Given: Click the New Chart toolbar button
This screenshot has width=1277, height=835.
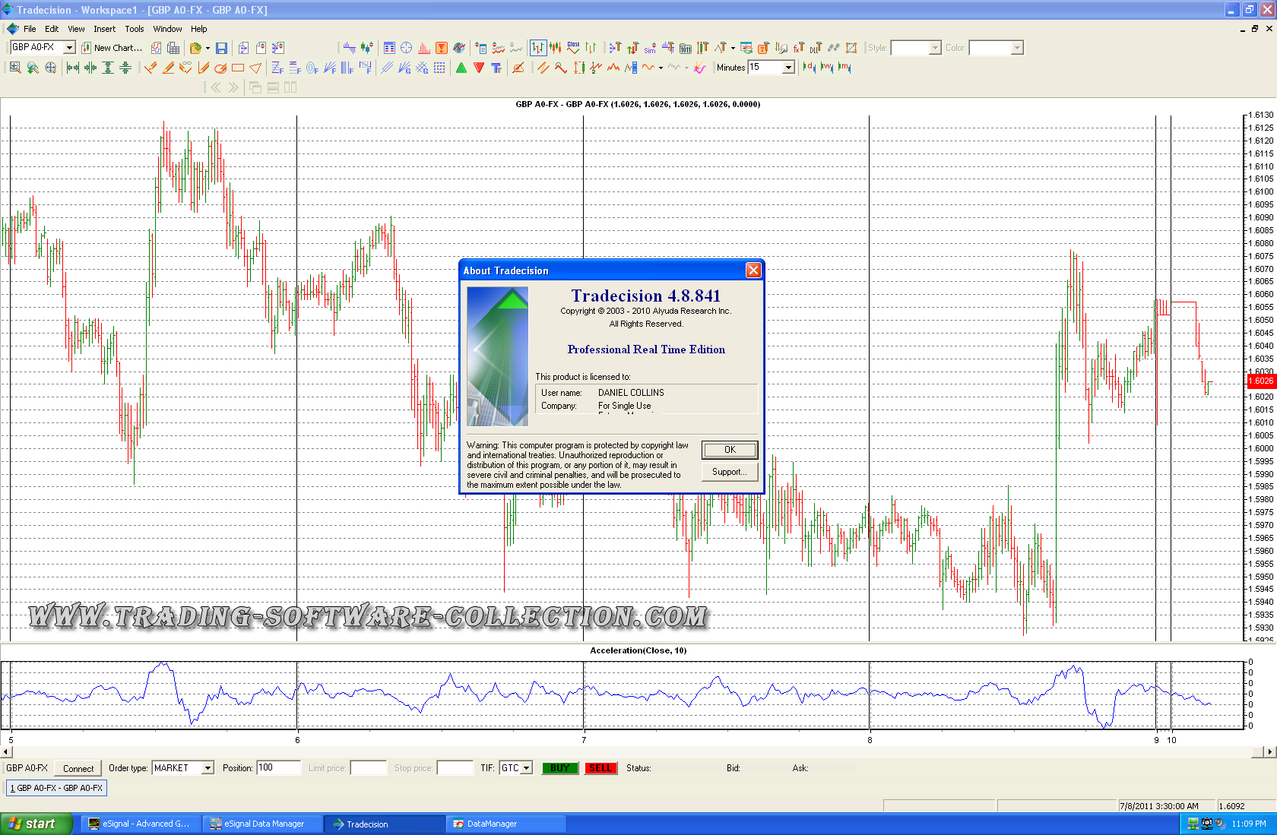Looking at the screenshot, I should point(112,48).
